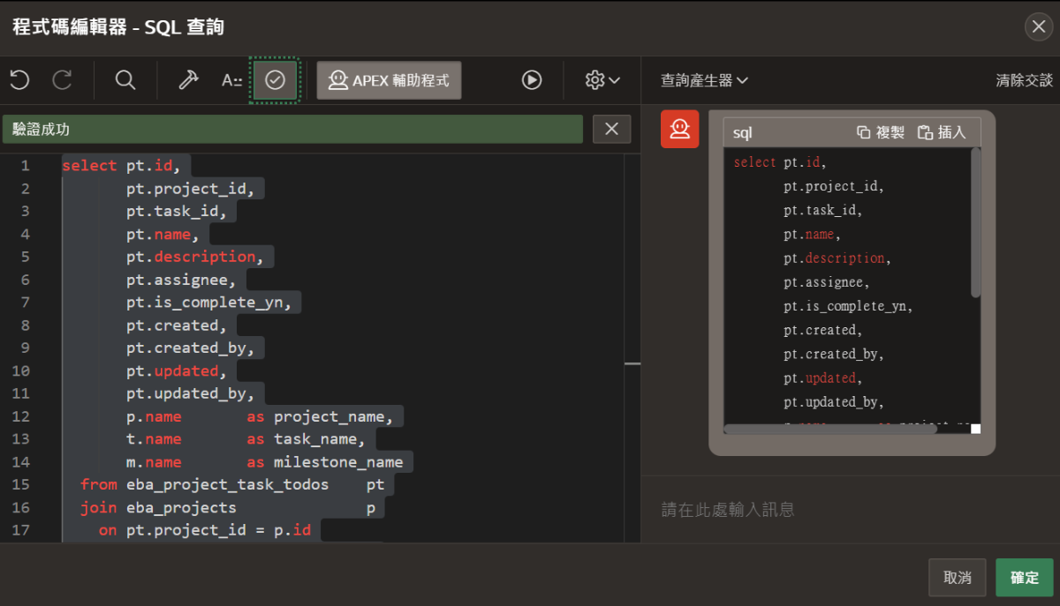The width and height of the screenshot is (1060, 606).
Task: Click the 確定 button
Action: pyautogui.click(x=1025, y=578)
